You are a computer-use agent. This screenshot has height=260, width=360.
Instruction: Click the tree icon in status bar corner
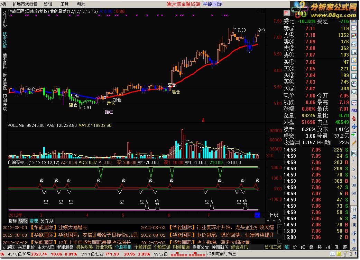351,254
